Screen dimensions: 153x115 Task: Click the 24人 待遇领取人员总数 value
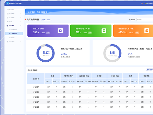(x=130, y=54)
